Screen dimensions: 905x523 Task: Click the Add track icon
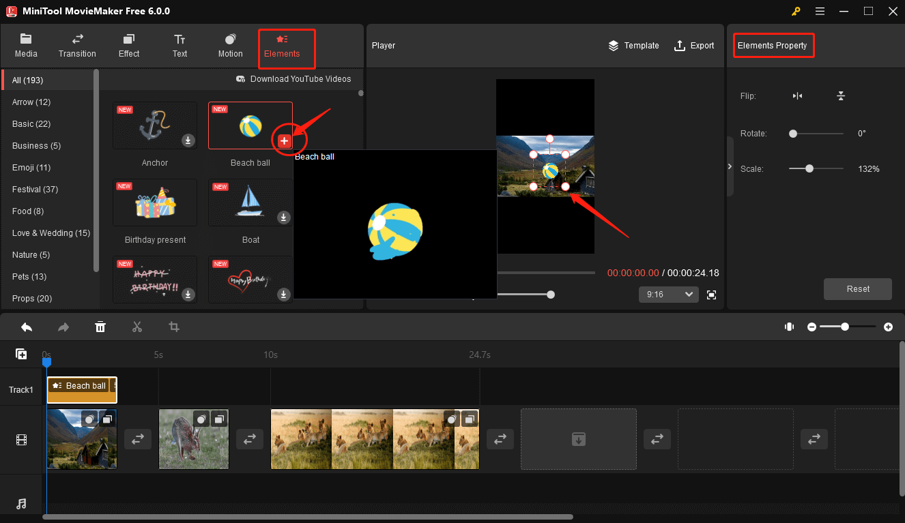(x=21, y=354)
